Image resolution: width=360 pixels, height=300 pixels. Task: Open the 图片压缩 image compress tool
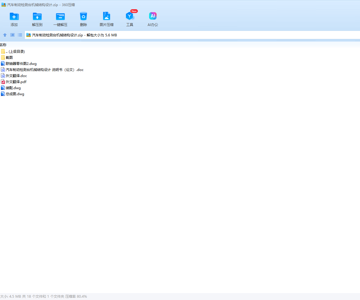(x=107, y=16)
